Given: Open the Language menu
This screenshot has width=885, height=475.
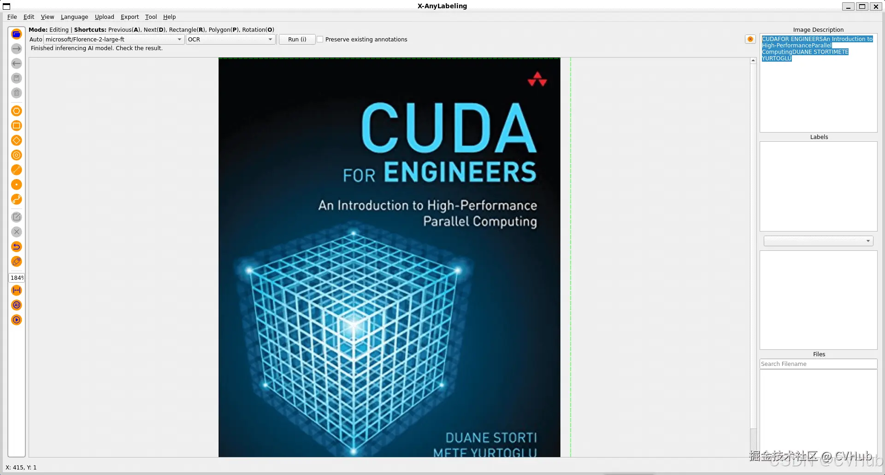Looking at the screenshot, I should click(74, 17).
